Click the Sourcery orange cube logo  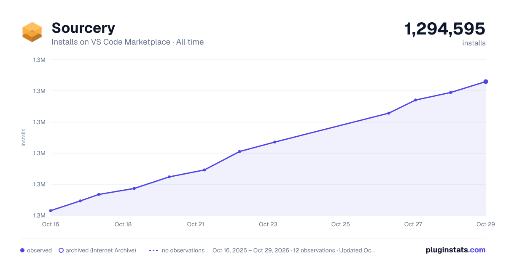[x=32, y=32]
